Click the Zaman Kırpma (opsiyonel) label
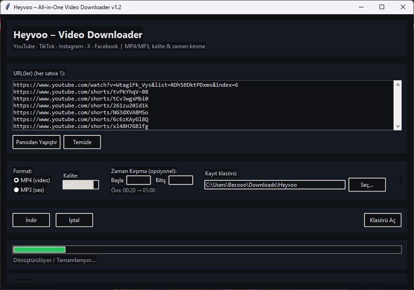Screen dimensions: 414x290 (x=144, y=171)
